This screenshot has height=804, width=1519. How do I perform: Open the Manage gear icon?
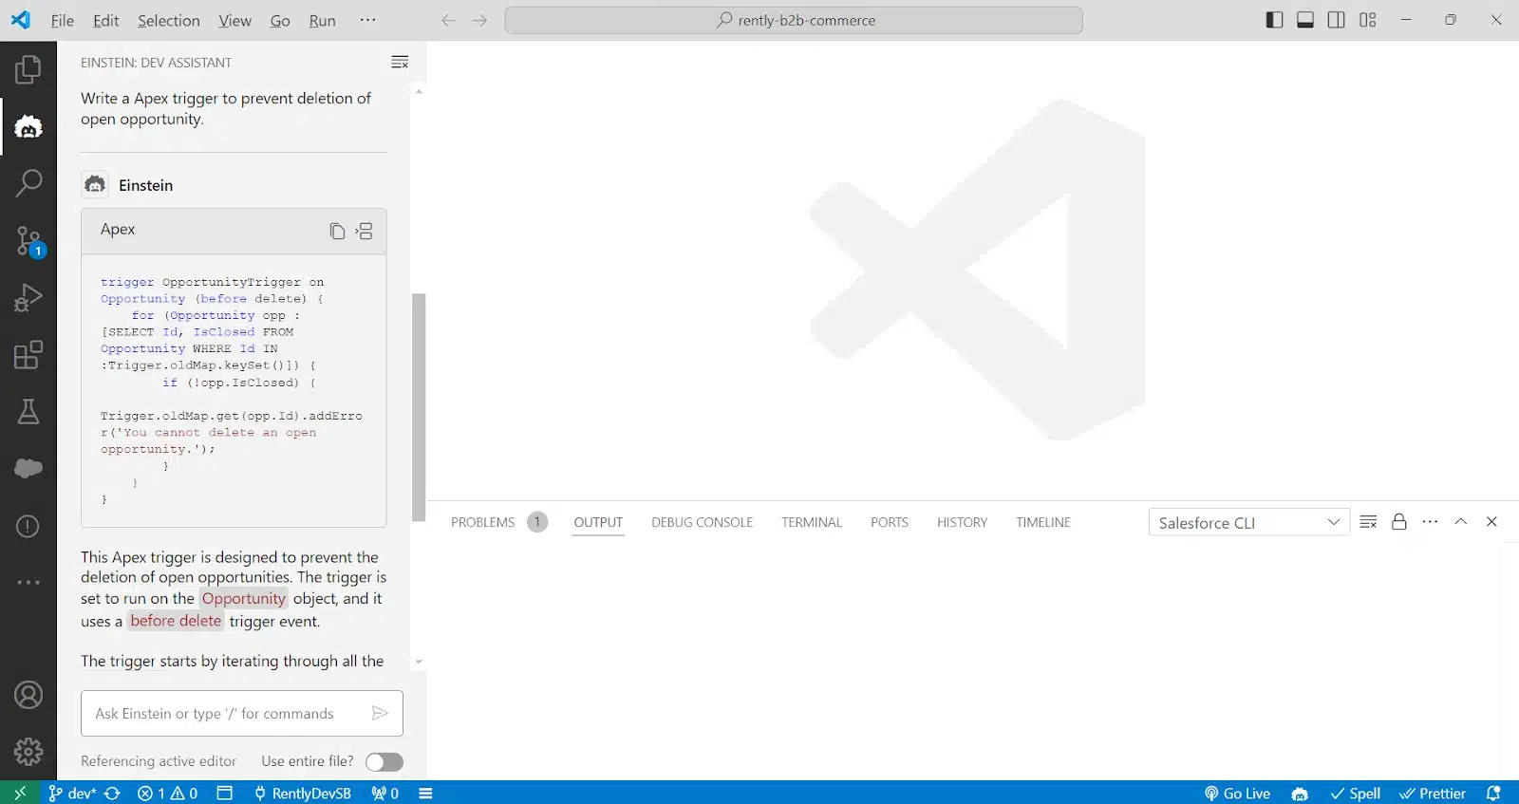[28, 752]
